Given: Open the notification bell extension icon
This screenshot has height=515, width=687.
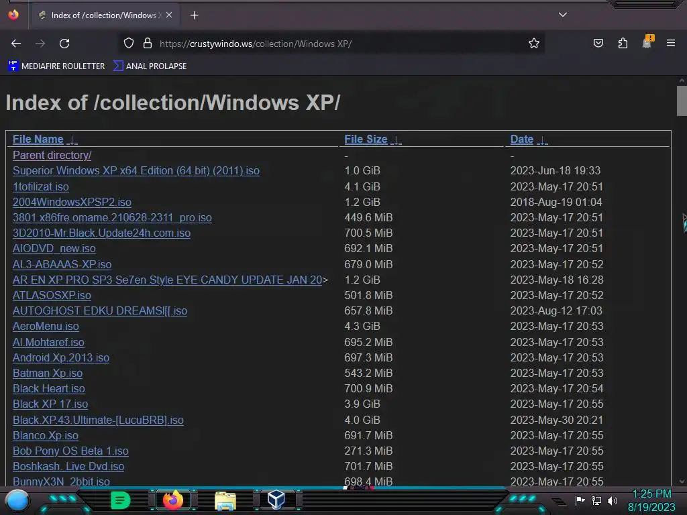Looking at the screenshot, I should coord(647,42).
